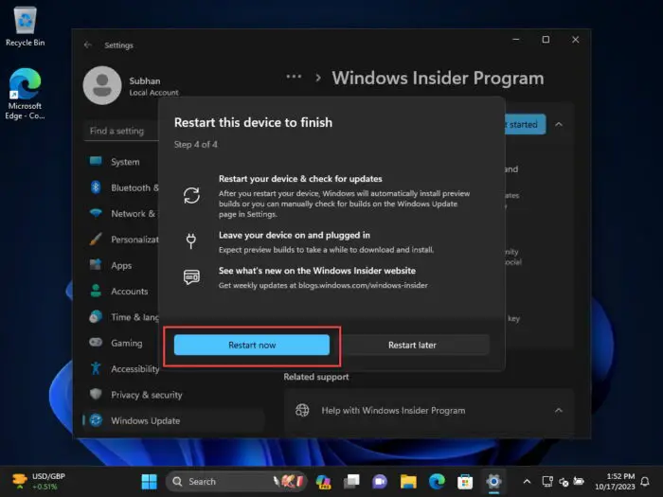Click the Network wifi icon in sidebar
Screen dimensions: 663x497
tap(96, 213)
